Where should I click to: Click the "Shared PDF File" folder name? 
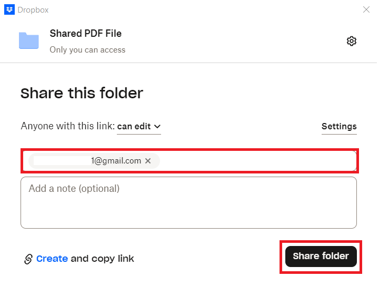85,34
